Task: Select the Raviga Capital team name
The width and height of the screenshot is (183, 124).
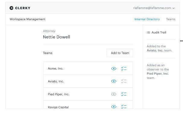Action: 58,107
